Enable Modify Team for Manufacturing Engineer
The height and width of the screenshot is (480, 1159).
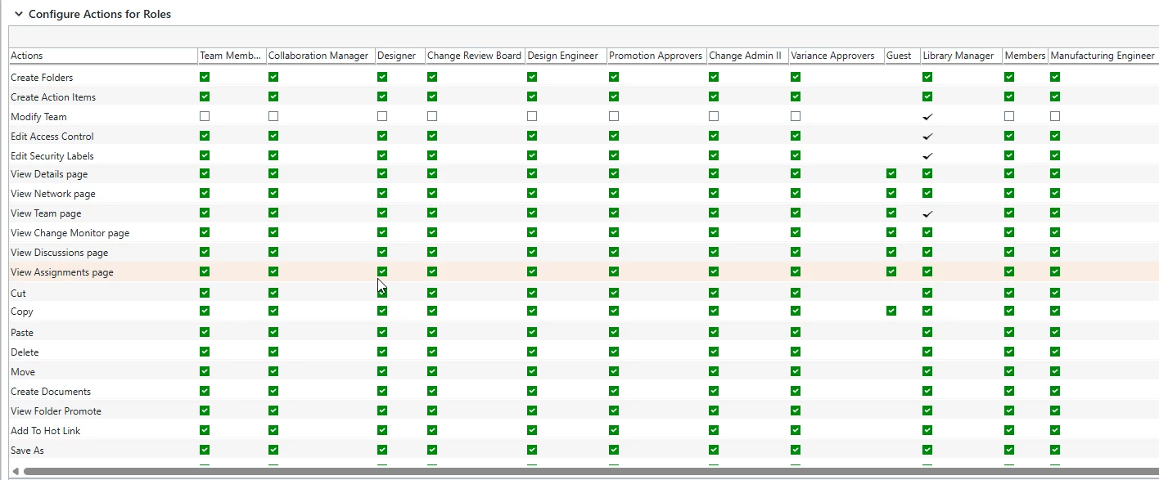pos(1055,116)
